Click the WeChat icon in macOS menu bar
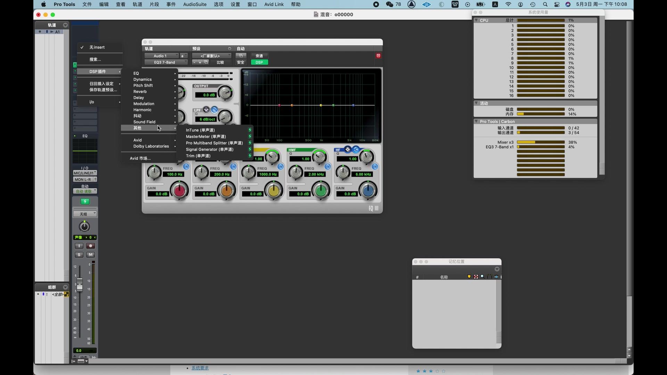The image size is (667, 375). [389, 4]
